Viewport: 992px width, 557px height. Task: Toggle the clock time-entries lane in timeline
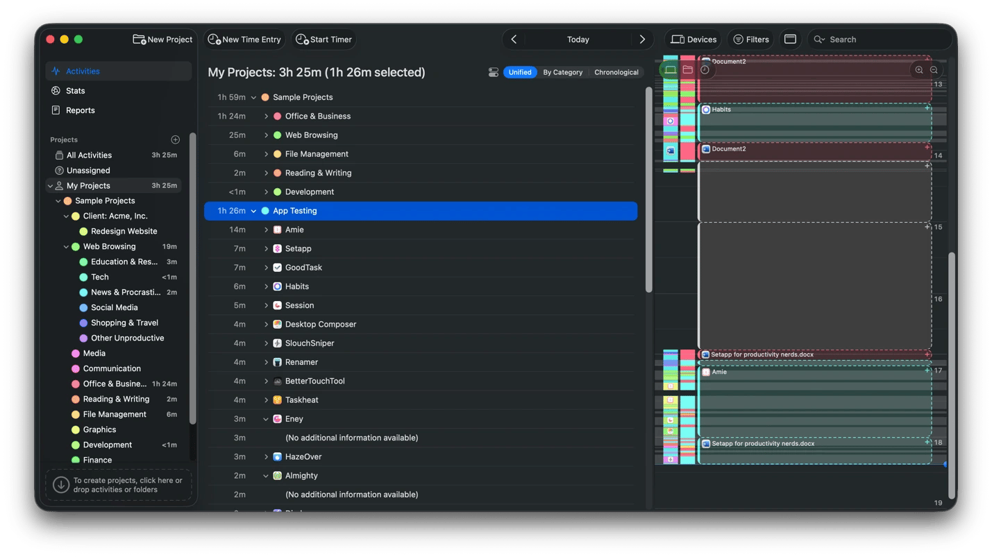tap(705, 70)
